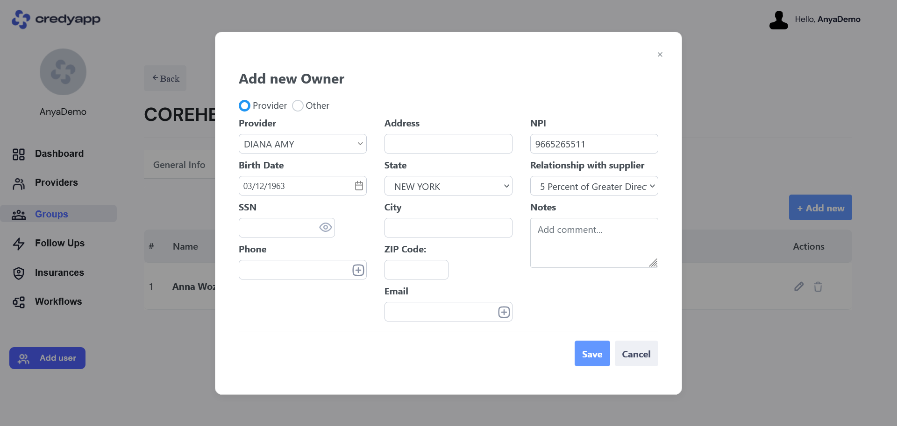Click the Hello, AnyaDemo greeting text
897x426 pixels.
tap(827, 19)
